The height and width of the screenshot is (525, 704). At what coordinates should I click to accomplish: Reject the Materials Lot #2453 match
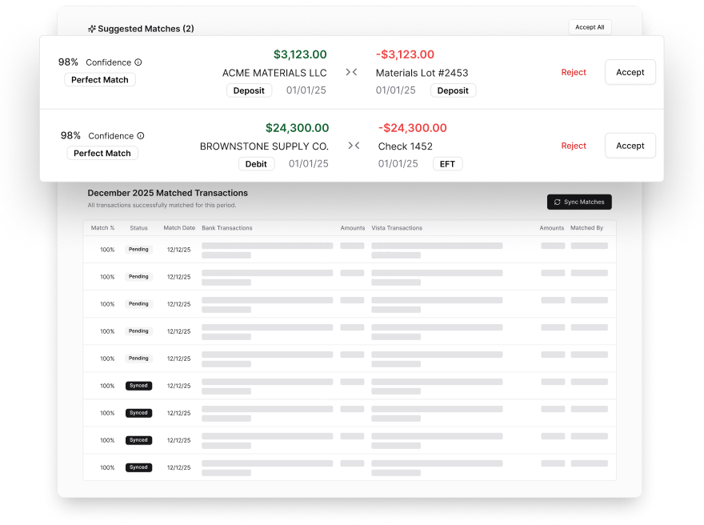[x=574, y=72]
